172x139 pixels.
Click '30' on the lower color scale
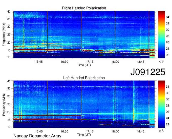coord(167,99)
